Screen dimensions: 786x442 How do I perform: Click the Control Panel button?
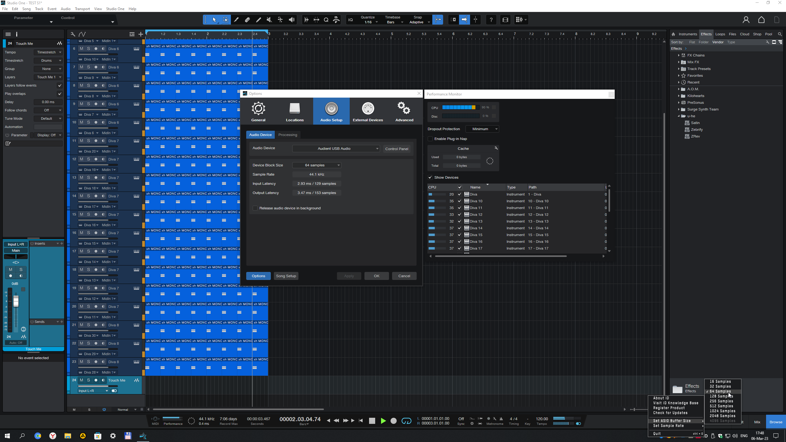[x=396, y=149]
